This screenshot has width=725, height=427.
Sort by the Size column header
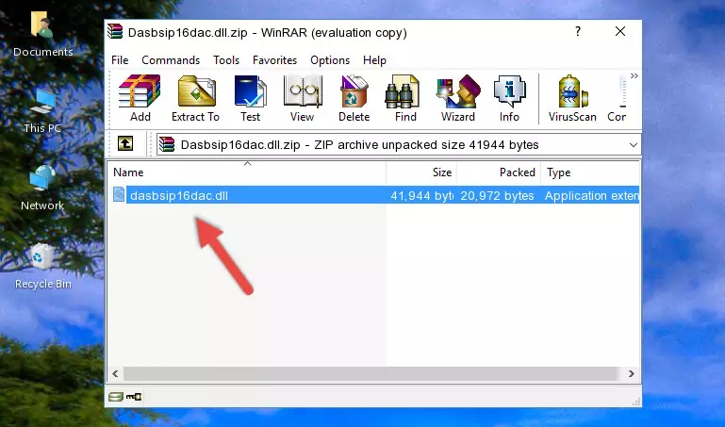[x=421, y=172]
